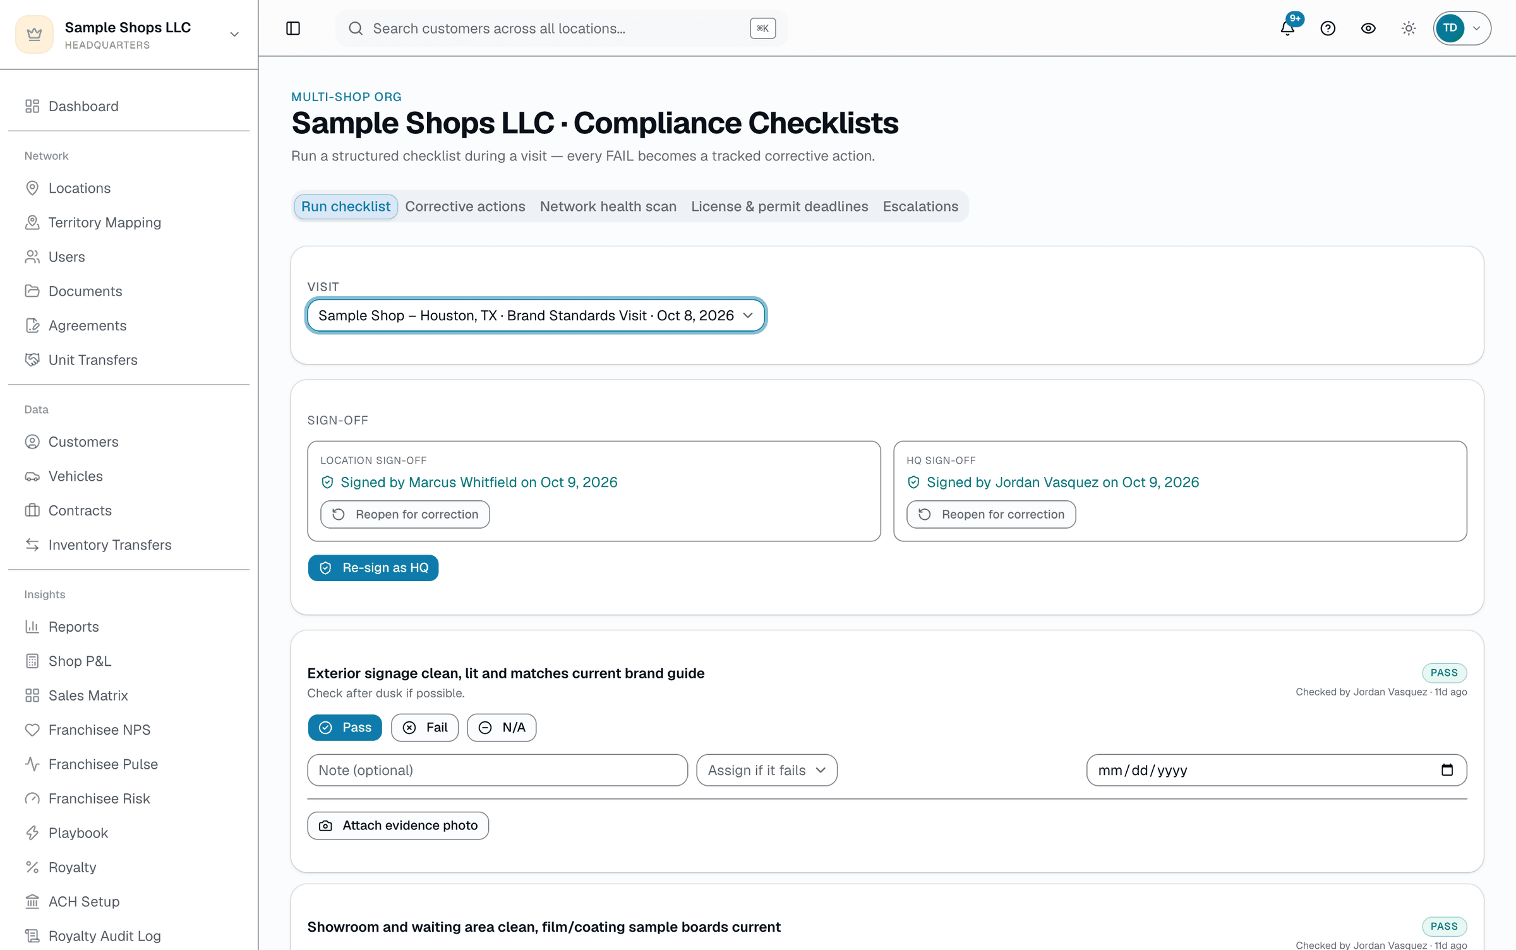Focus the Note (optional) text field
Image resolution: width=1516 pixels, height=950 pixels.
[x=498, y=770]
